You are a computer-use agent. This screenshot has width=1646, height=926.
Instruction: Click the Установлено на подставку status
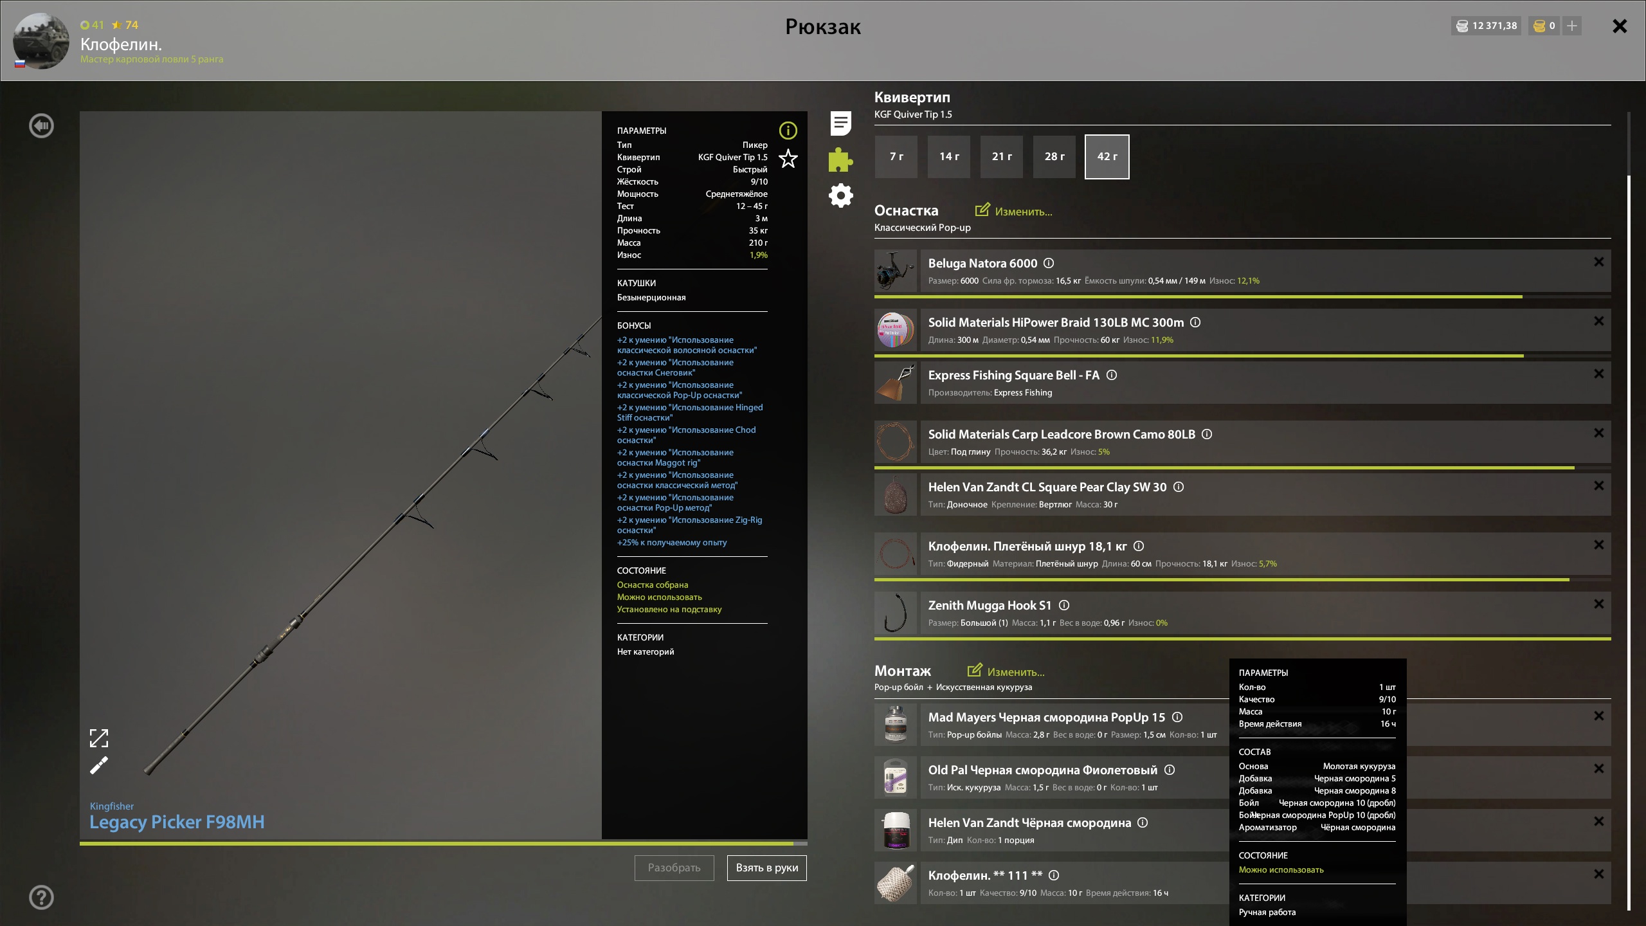click(x=669, y=610)
